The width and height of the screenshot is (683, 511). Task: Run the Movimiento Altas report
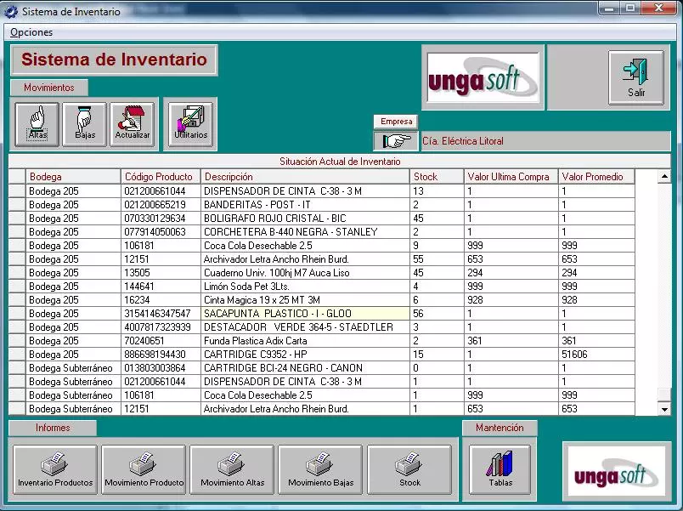pos(232,468)
